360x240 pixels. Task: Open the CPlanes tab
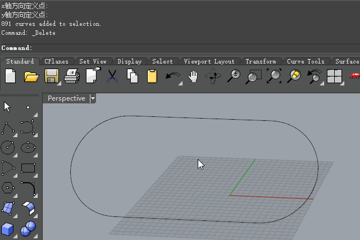(56, 61)
